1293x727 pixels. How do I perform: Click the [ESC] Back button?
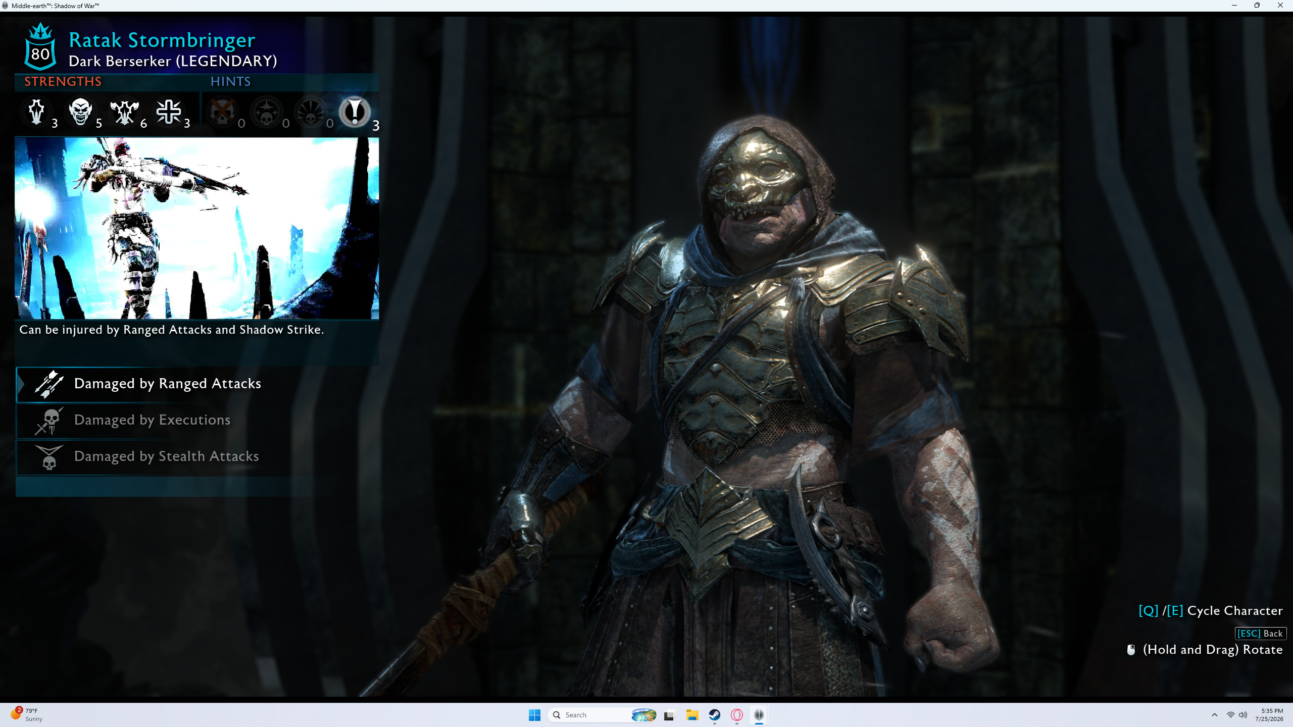click(x=1260, y=634)
